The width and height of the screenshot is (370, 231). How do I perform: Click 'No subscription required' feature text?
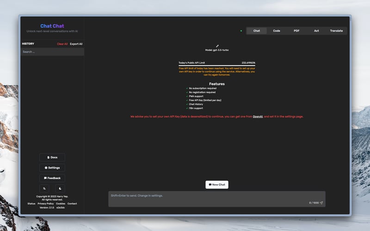203,88
